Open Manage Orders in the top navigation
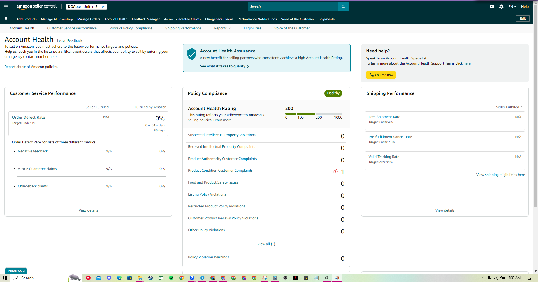538x282 pixels. 89,19
